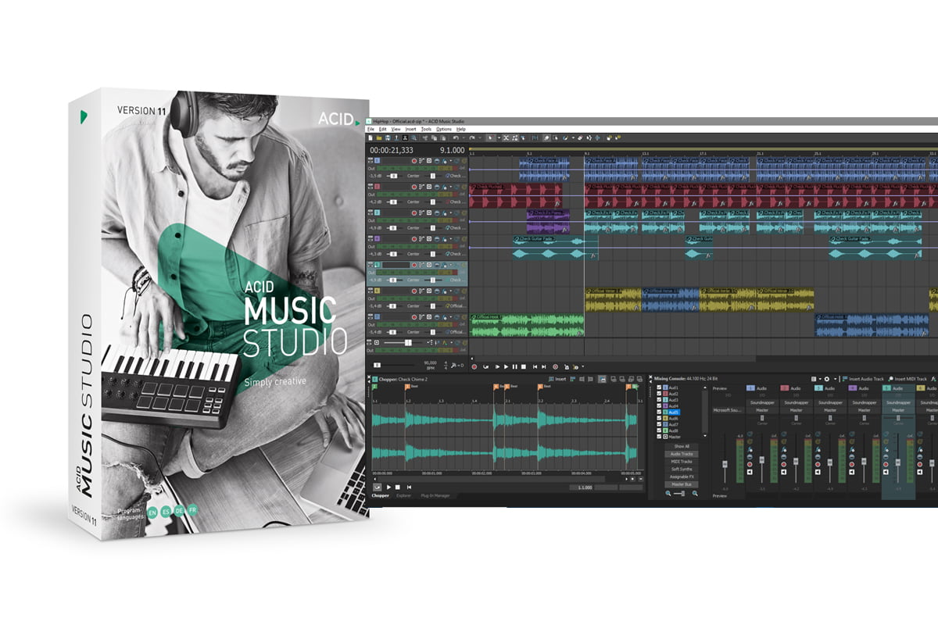This screenshot has height=625, width=938.
Task: Open Audio 2 Master output dropdown
Action: tap(797, 410)
